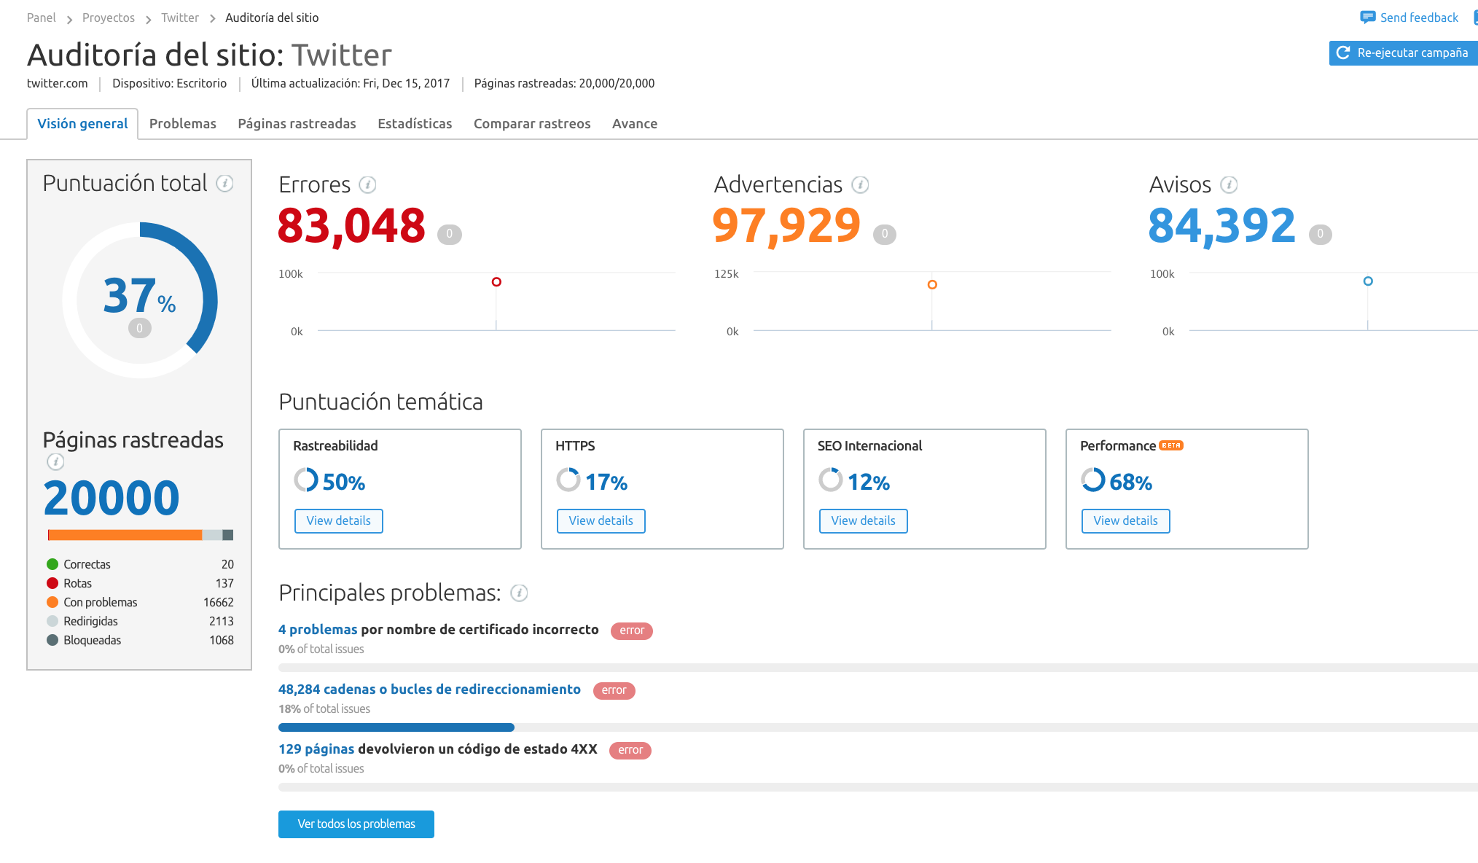Image resolution: width=1478 pixels, height=863 pixels.
Task: Click Re-ejecutar campaña button
Action: (x=1403, y=53)
